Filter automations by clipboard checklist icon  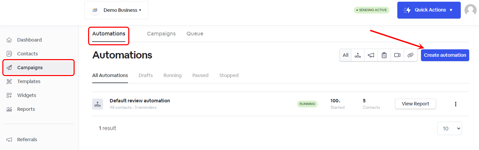point(384,55)
